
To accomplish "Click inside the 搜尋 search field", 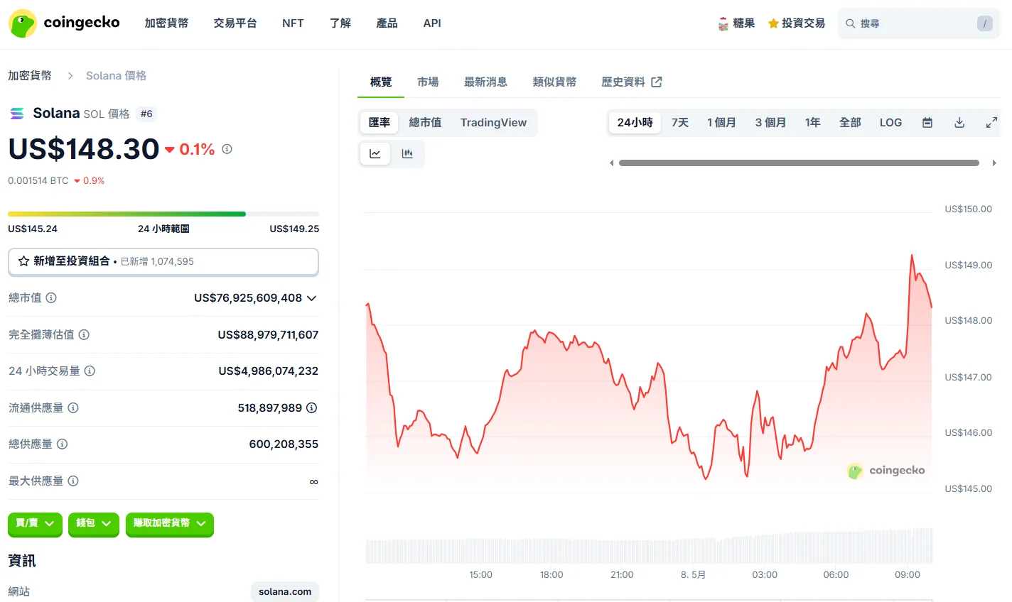I will pos(918,23).
